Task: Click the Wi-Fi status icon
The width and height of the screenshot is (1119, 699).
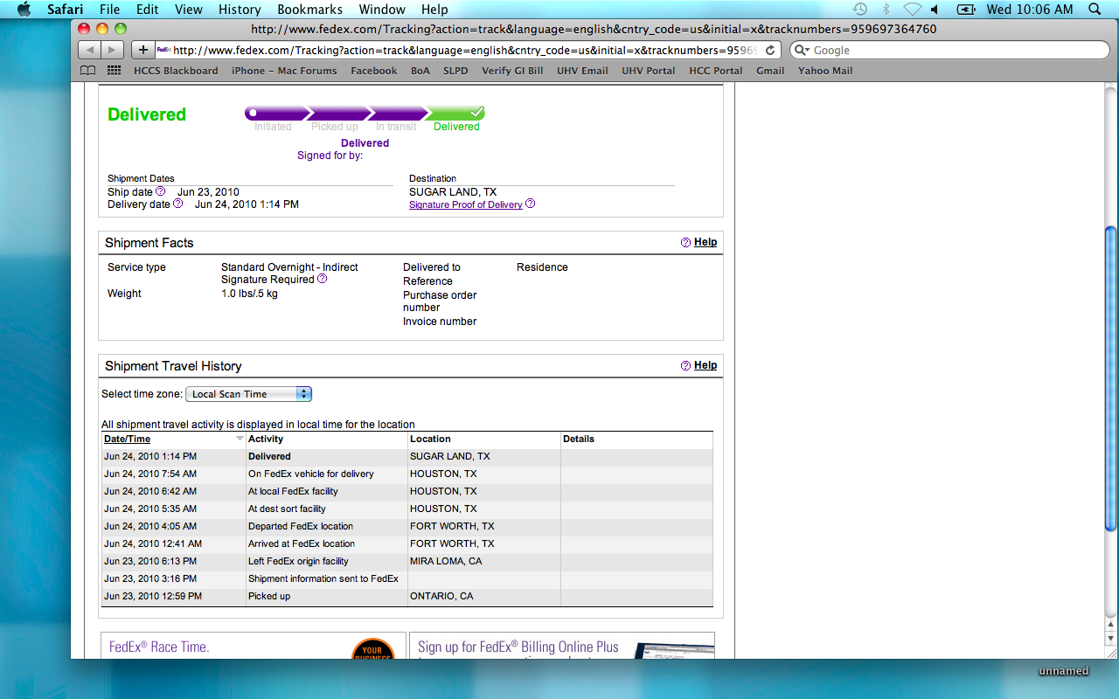Action: click(x=912, y=10)
